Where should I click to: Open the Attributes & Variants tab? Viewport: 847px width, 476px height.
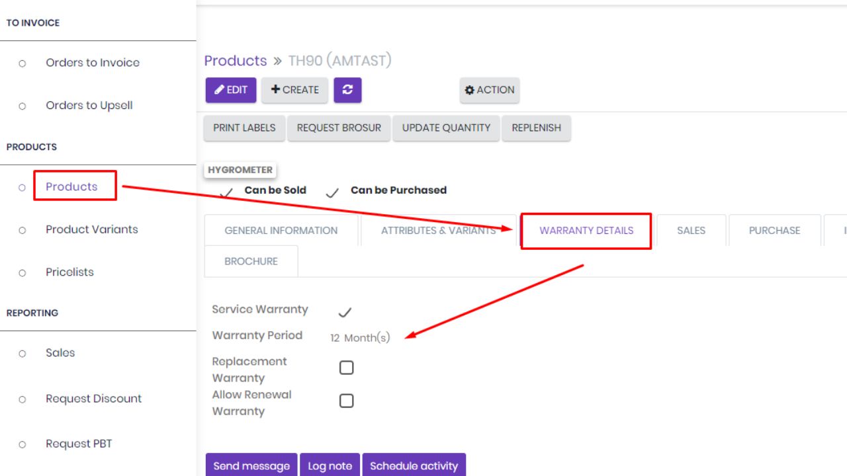point(438,231)
